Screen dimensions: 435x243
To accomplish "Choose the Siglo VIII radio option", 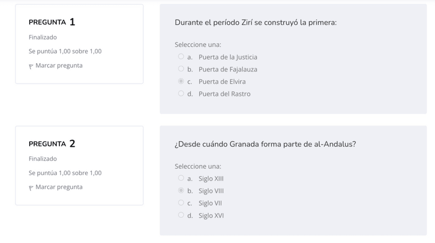I will click(181, 191).
